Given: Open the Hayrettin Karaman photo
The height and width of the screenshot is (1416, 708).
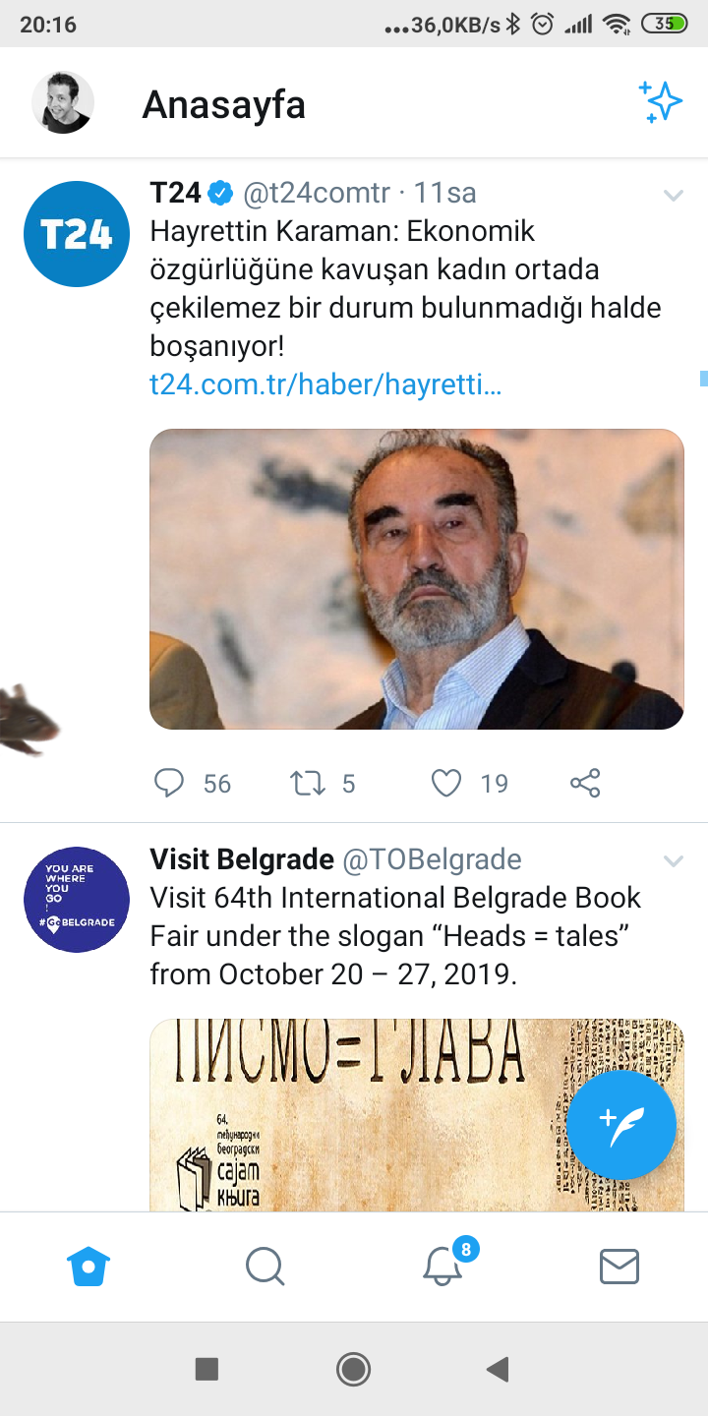Looking at the screenshot, I should (x=417, y=579).
